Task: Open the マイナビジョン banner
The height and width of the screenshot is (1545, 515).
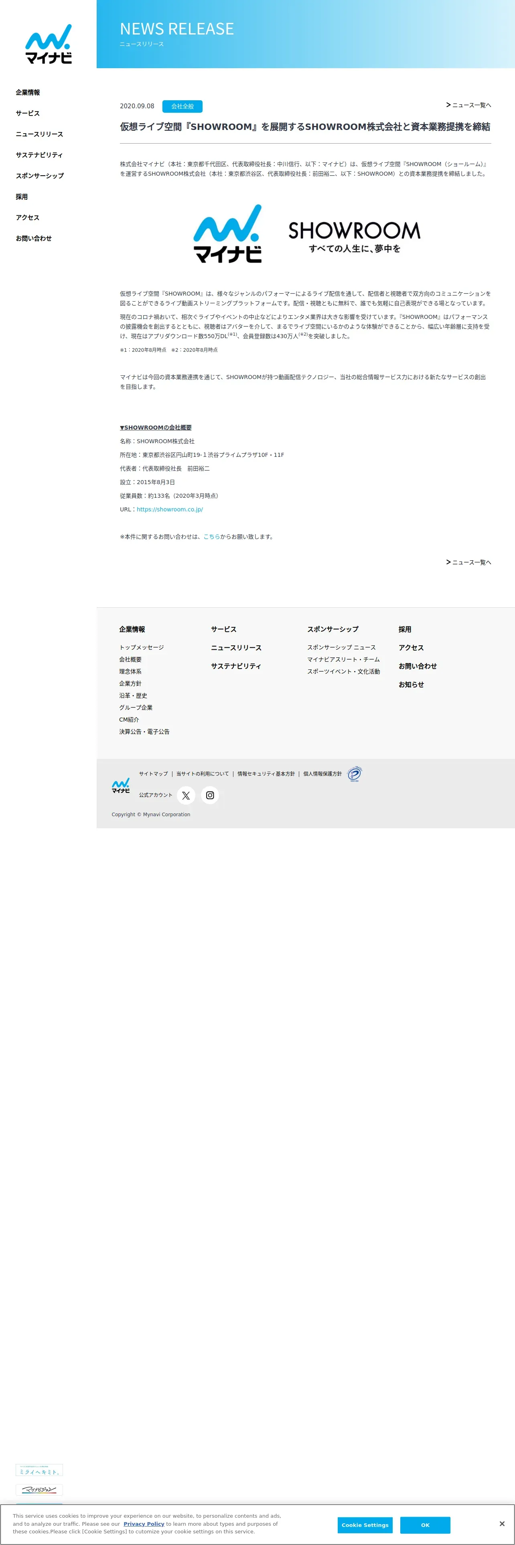Action: 39,1490
